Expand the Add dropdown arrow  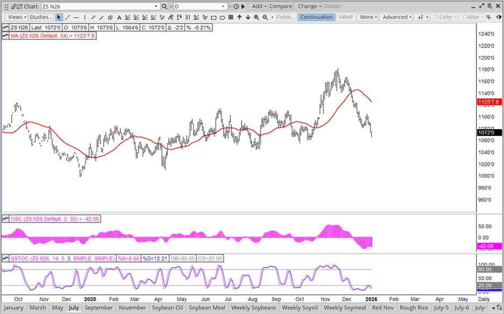(266, 6)
